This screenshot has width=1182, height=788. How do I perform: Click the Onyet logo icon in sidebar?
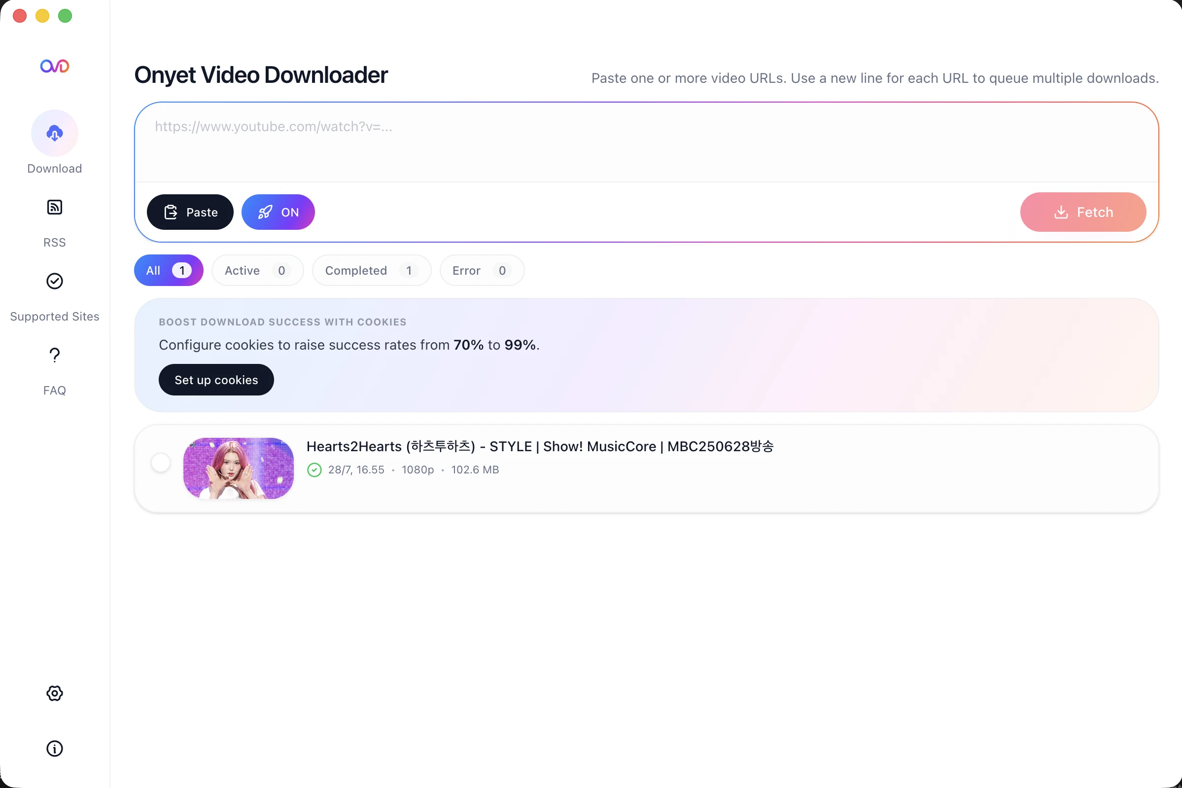55,66
